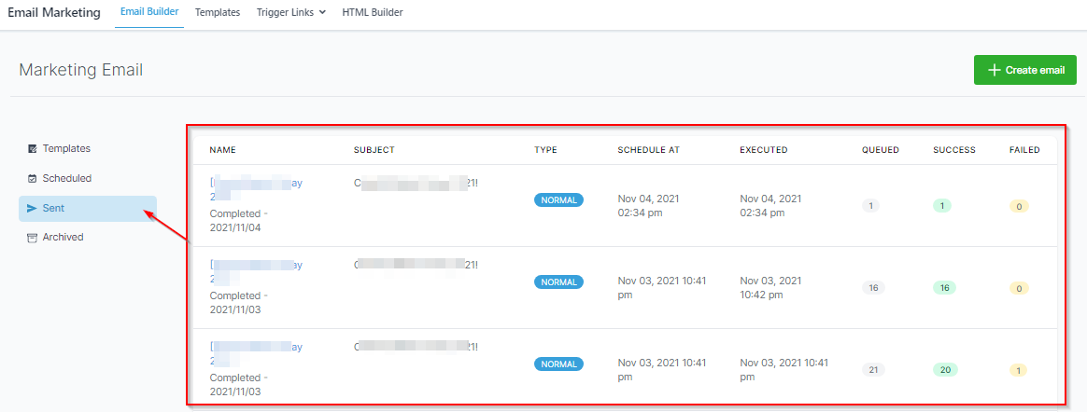Click the queued count badge showing 16
This screenshot has height=412, width=1087.
[873, 288]
